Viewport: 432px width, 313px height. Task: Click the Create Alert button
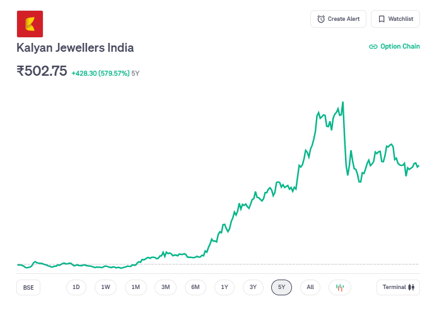[338, 19]
